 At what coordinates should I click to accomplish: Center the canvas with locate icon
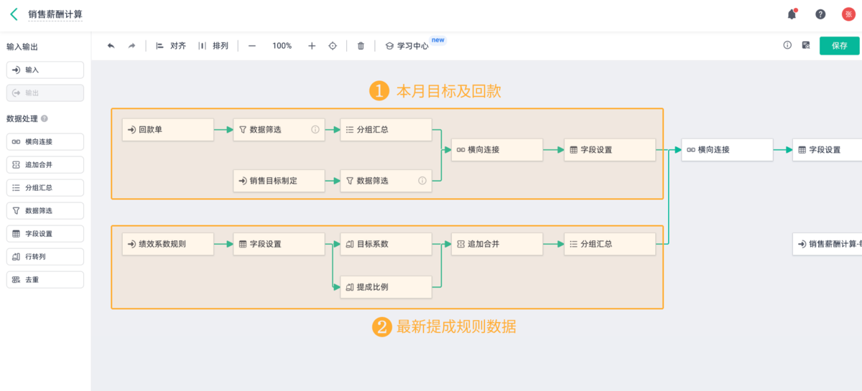(333, 46)
